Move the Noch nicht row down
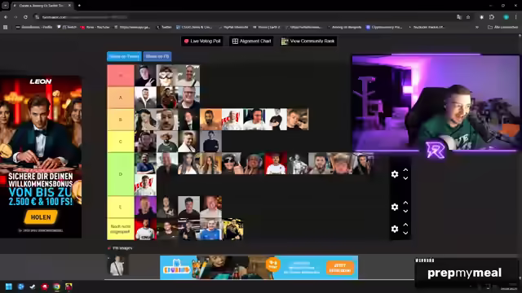This screenshot has height=293, width=522. click(x=405, y=233)
